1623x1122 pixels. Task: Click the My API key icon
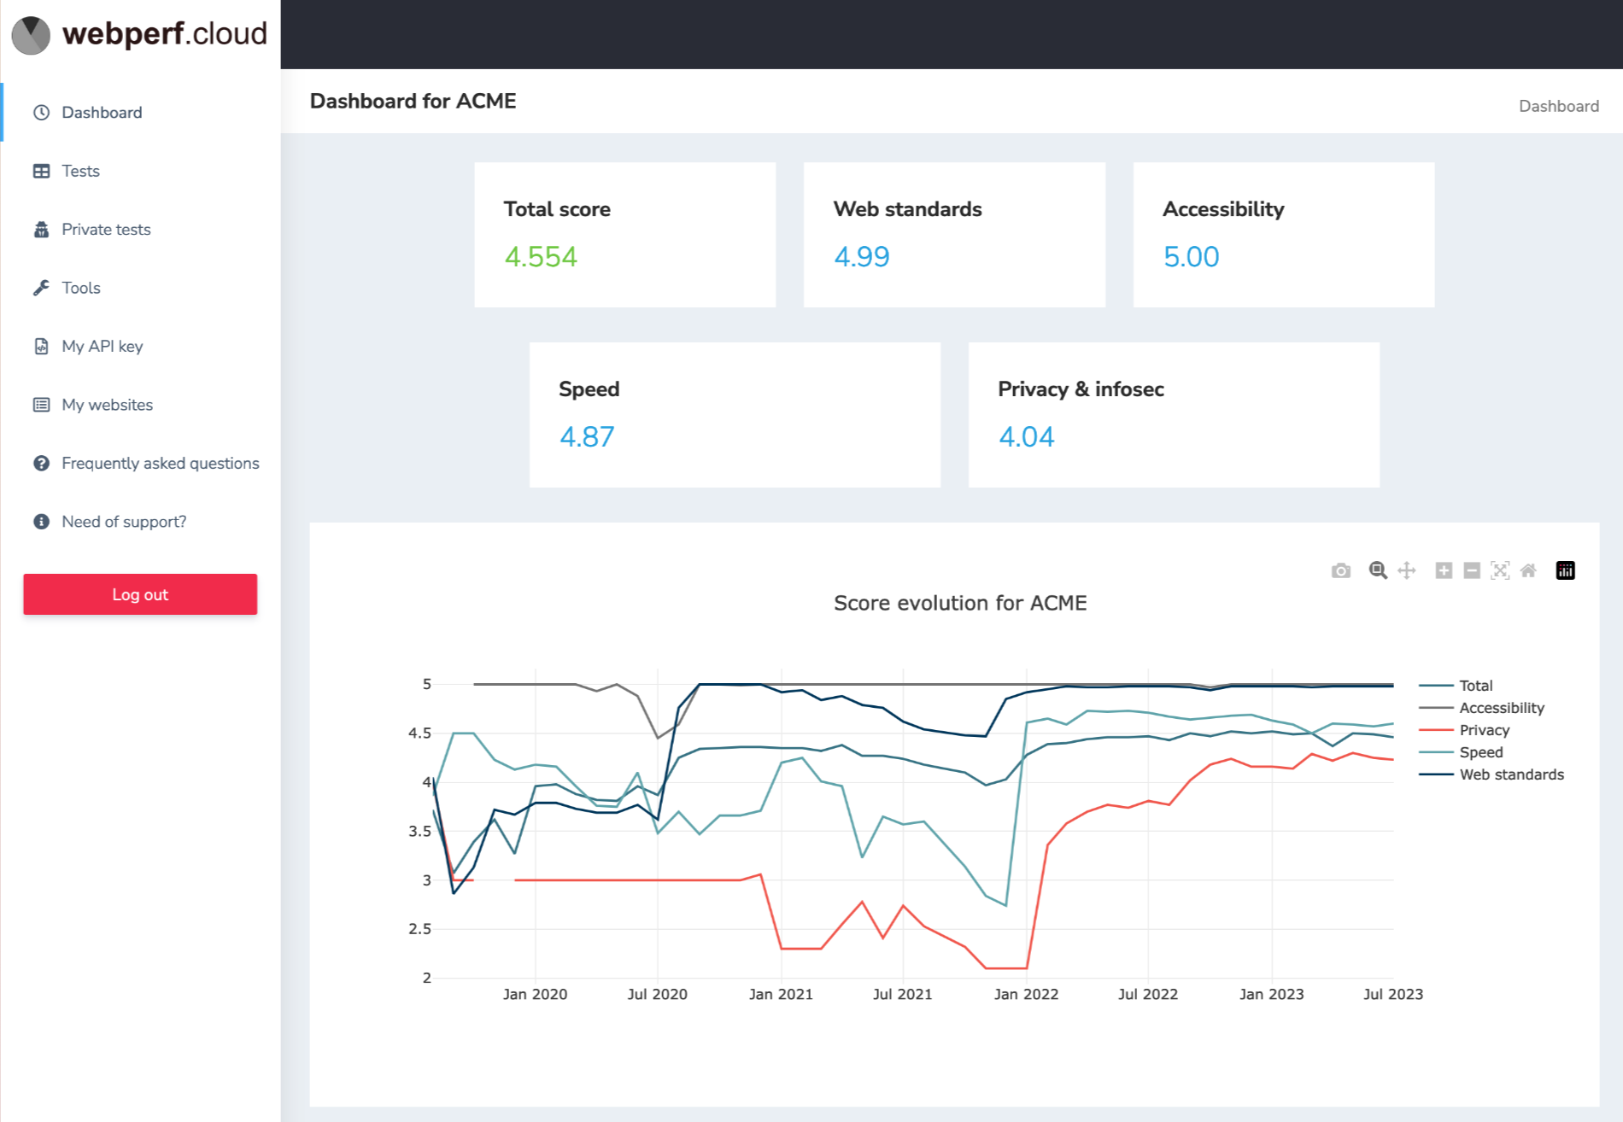[x=40, y=346]
